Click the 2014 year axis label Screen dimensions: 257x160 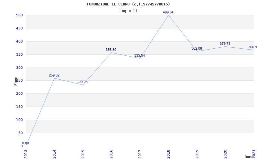point(54,154)
